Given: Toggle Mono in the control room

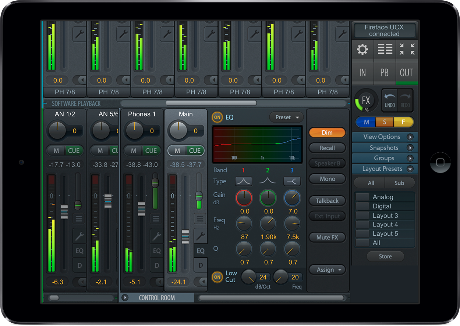Looking at the screenshot, I should [x=327, y=179].
